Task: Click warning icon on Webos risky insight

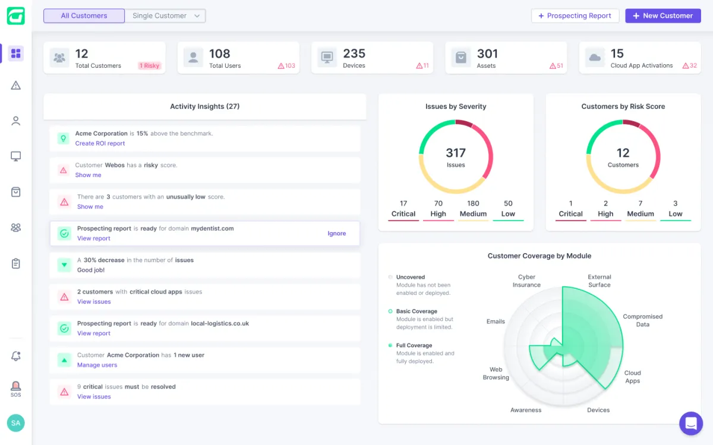Action: pyautogui.click(x=63, y=170)
